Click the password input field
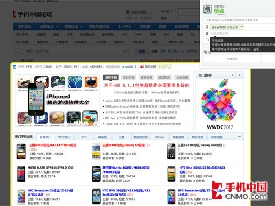The height and width of the screenshot is (206, 275). [x=188, y=18]
